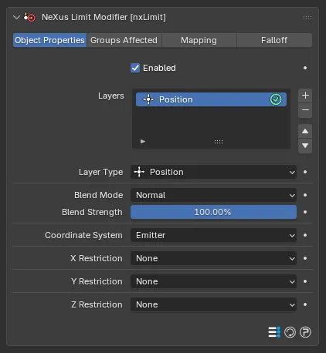Open the Falloff tab
Viewport: 326px width, 353px height.
pos(274,40)
